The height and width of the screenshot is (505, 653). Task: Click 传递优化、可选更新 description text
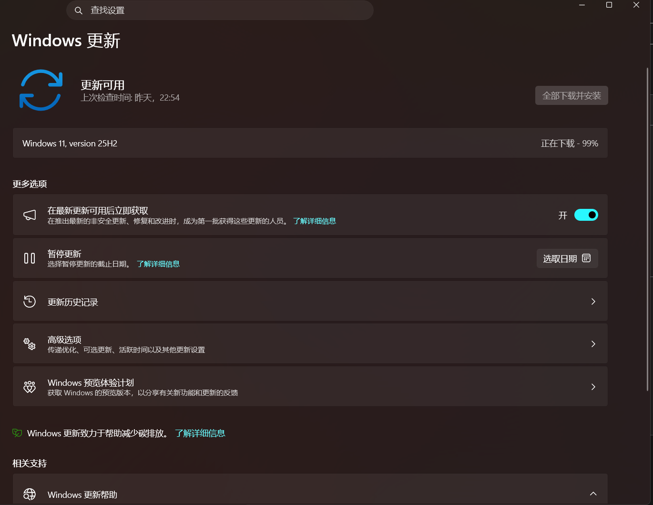pos(126,350)
